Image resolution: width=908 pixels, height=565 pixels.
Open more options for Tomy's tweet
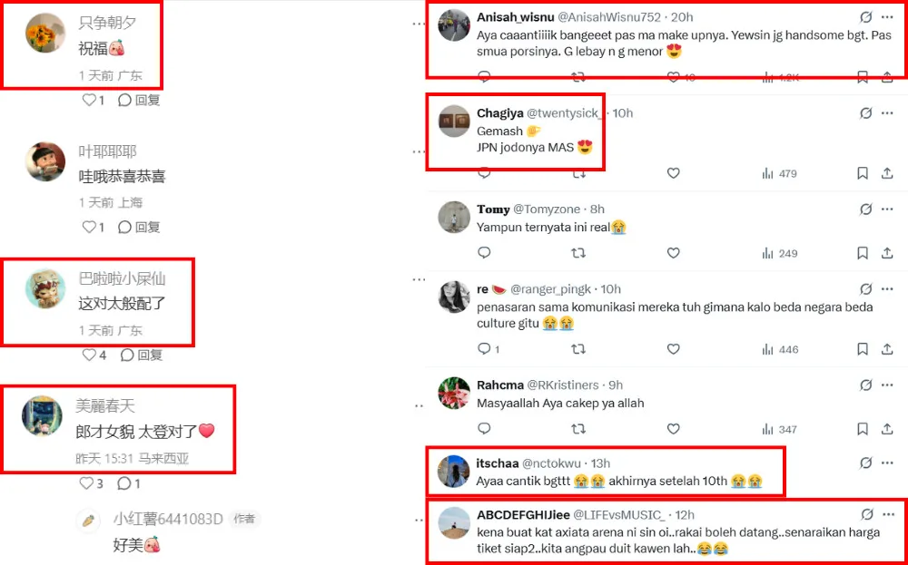(887, 210)
